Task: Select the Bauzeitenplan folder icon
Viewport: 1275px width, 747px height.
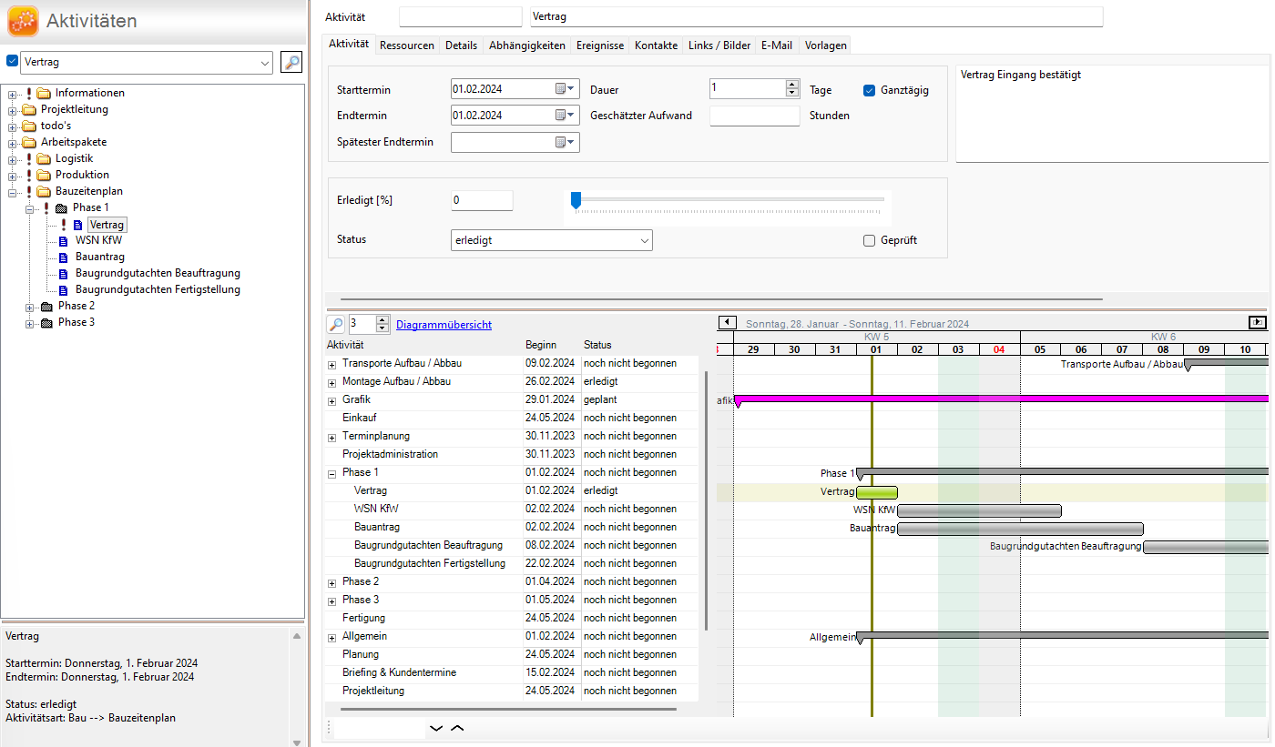Action: 44,191
